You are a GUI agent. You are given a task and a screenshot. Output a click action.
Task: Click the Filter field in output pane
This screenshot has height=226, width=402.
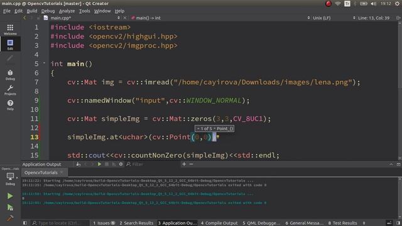click(x=153, y=164)
